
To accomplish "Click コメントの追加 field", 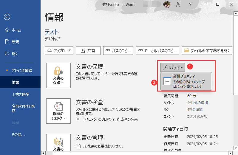I will (x=197, y=117).
